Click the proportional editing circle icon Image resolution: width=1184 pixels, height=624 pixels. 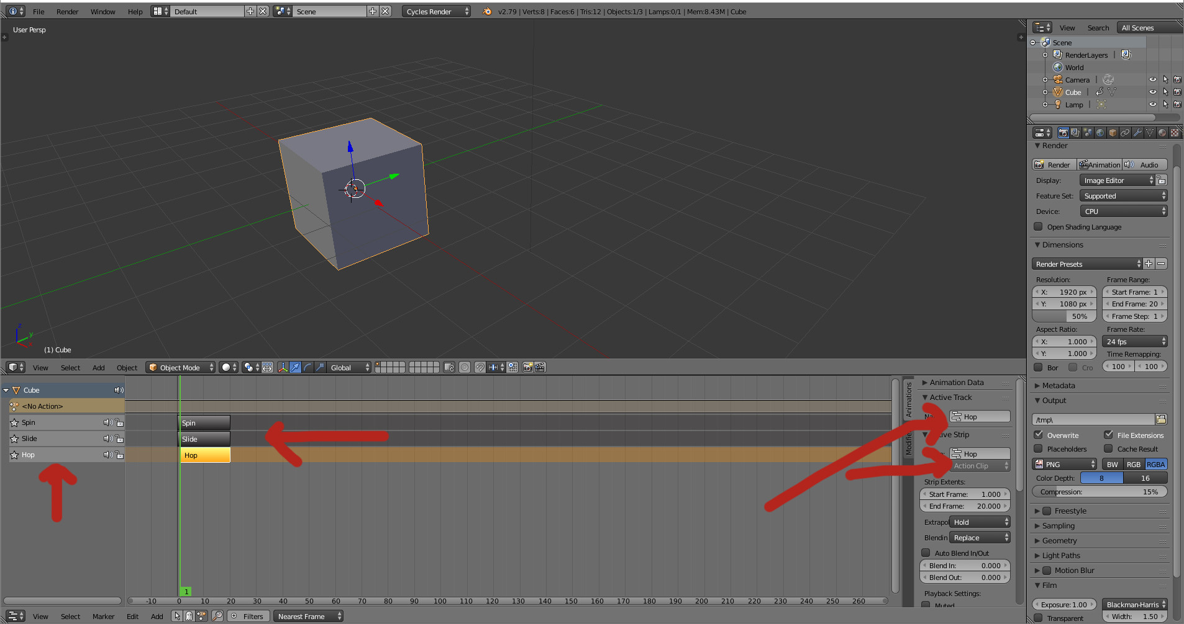point(465,367)
